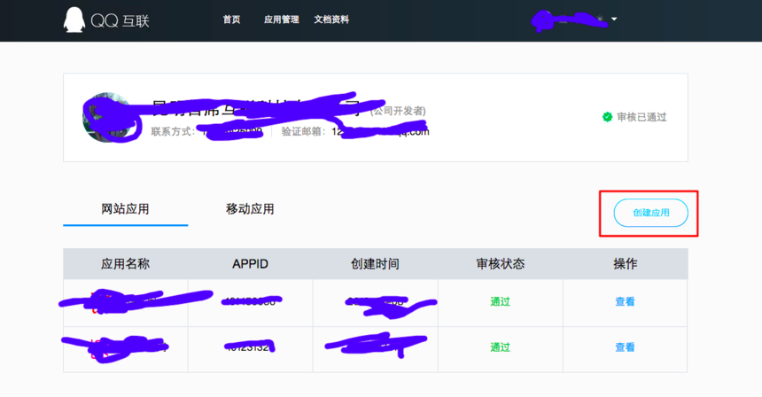Switch to the 移动应用 tab
762x397 pixels.
[x=250, y=209]
